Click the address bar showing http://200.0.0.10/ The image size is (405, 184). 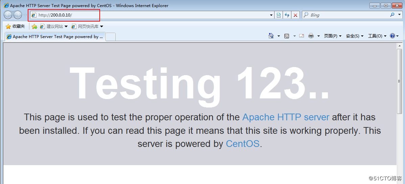[152, 15]
